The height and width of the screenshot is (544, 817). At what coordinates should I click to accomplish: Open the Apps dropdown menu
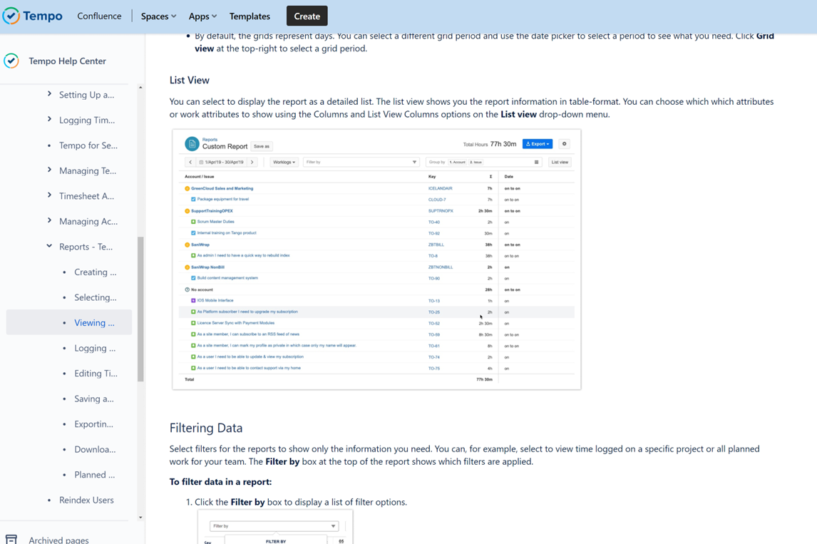coord(202,16)
